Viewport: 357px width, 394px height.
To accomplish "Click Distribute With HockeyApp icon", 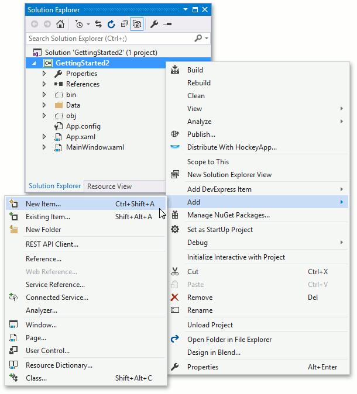I will coord(175,147).
